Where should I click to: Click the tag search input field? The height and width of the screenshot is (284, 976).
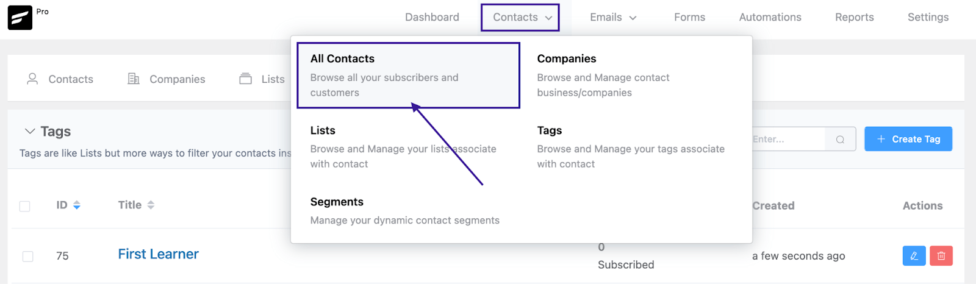[787, 140]
